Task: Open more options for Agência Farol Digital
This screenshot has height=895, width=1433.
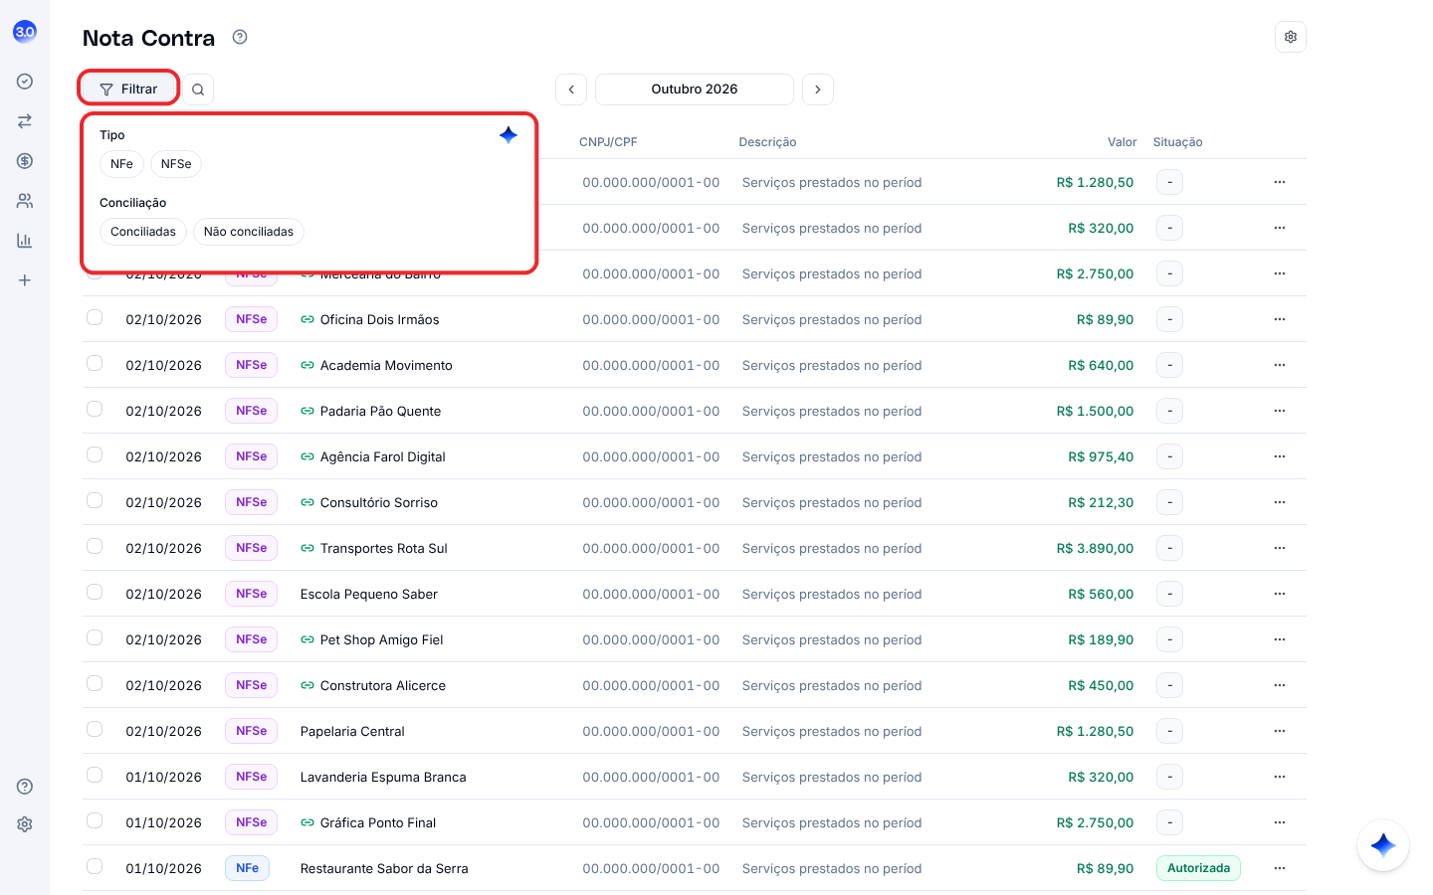Action: click(x=1280, y=457)
